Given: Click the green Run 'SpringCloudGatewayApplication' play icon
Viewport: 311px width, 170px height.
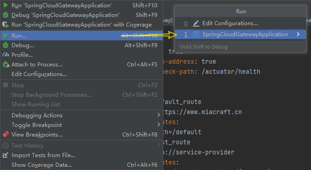Looking at the screenshot, I should tap(6, 5).
